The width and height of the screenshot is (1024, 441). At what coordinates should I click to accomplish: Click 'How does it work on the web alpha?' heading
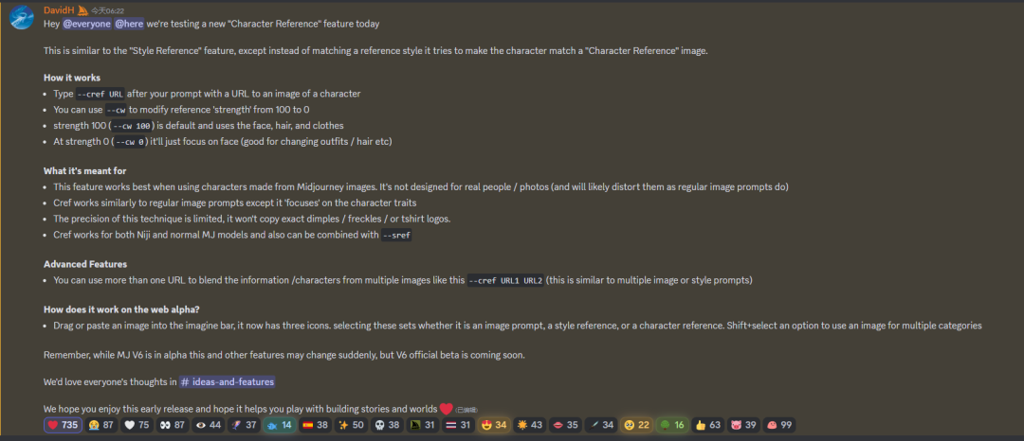coord(121,309)
